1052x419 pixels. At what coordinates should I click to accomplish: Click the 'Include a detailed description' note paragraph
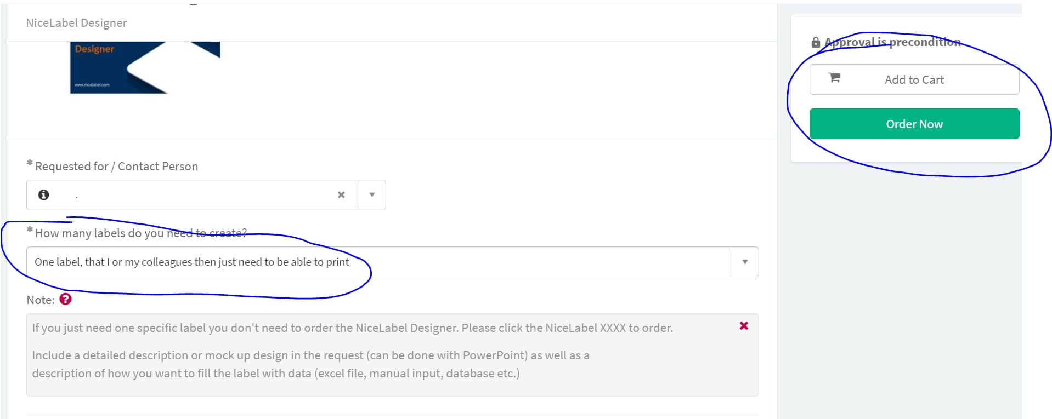point(310,364)
